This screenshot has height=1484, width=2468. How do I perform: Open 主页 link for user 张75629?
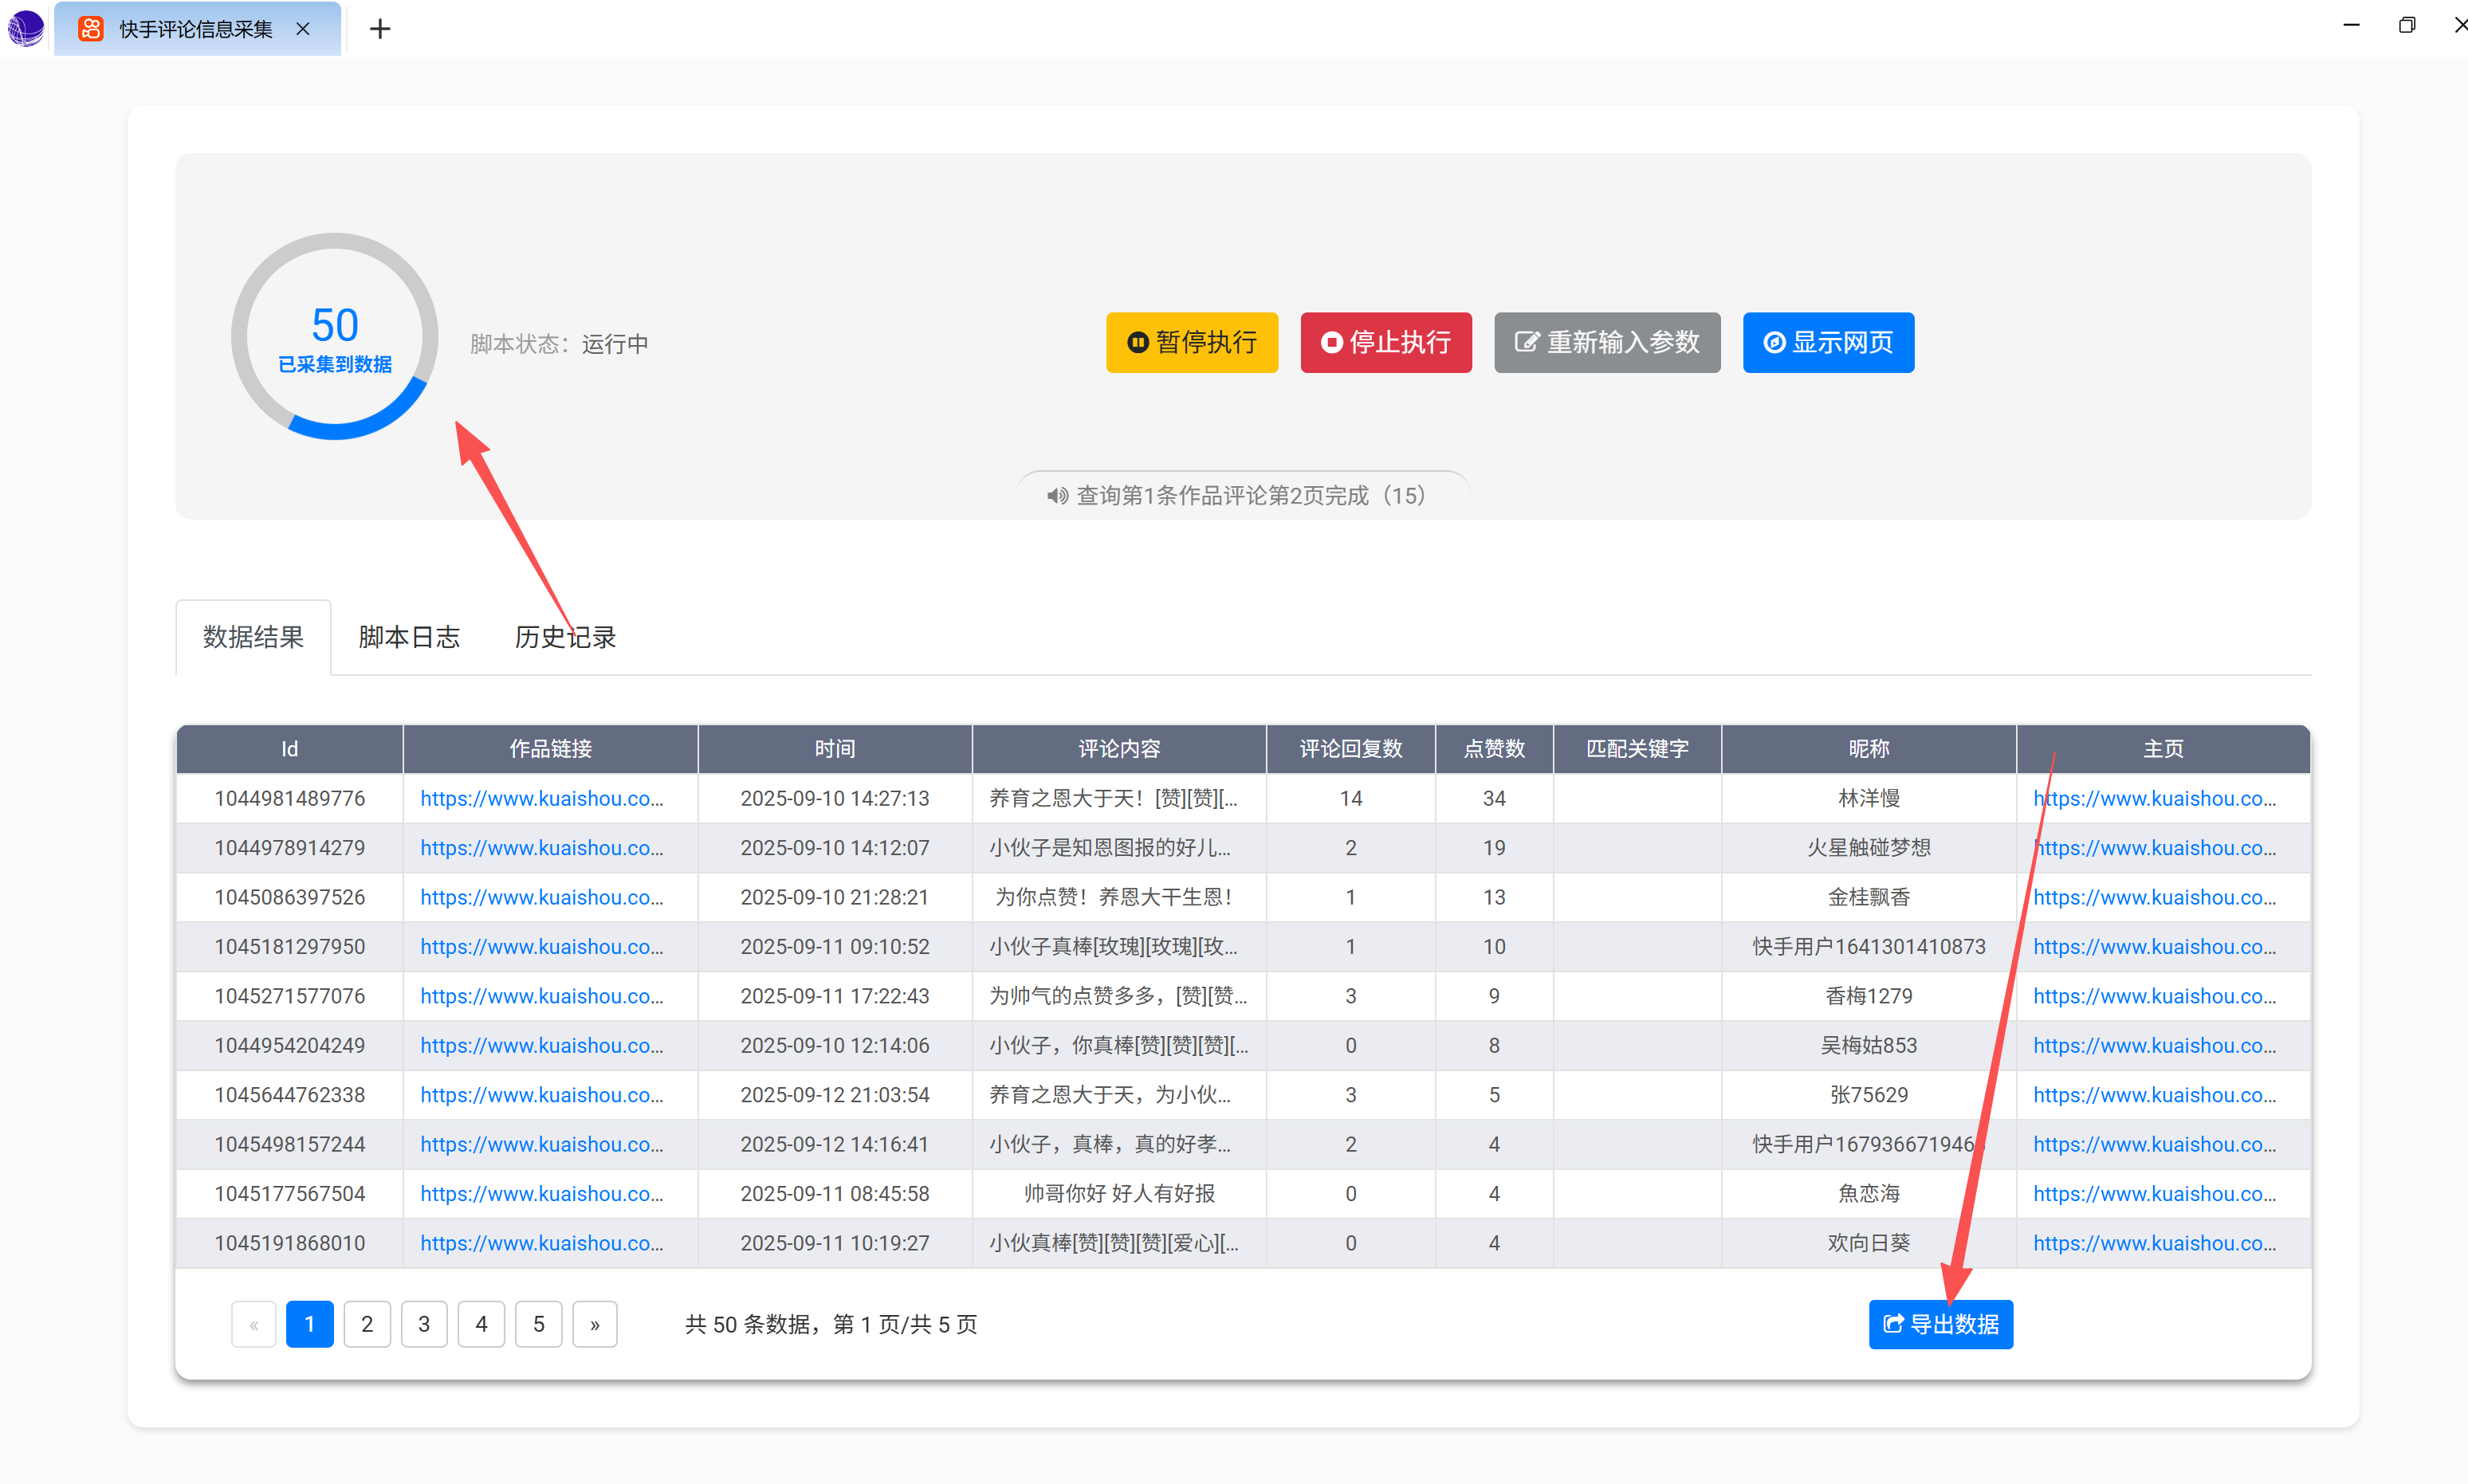coord(2155,1095)
